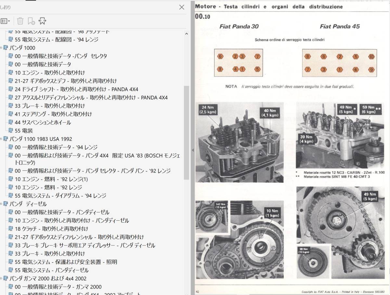390x295 pixels.
Task: Open bookmark 10 エンジン - 取り外しと再取り付け - パンダディーゼル
Action: (x=72, y=221)
